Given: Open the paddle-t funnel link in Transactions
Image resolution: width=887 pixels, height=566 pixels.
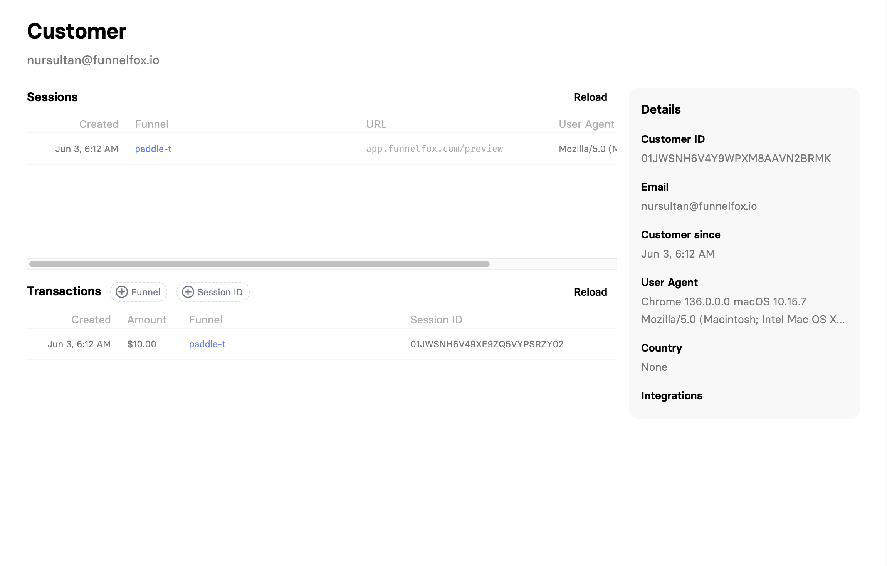Looking at the screenshot, I should [207, 344].
